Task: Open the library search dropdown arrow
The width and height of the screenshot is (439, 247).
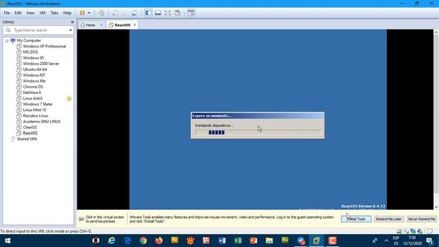Action: click(x=71, y=30)
